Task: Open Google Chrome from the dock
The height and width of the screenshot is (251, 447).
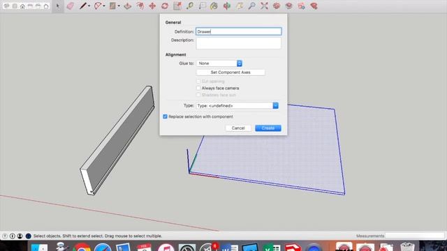Action: [x=82, y=247]
